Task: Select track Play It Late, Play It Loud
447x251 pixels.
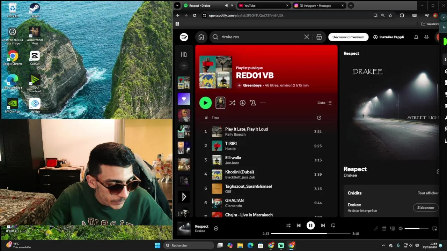Action: (x=247, y=129)
